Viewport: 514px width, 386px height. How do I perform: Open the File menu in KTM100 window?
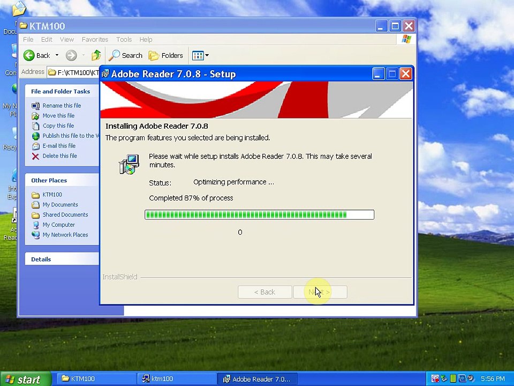point(28,39)
